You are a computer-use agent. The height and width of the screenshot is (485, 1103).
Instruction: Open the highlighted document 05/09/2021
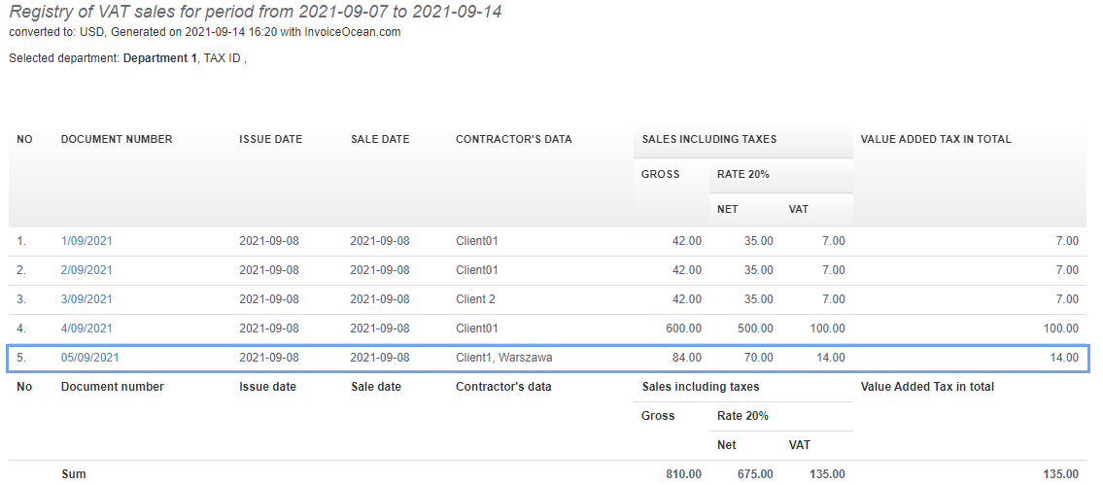point(89,358)
